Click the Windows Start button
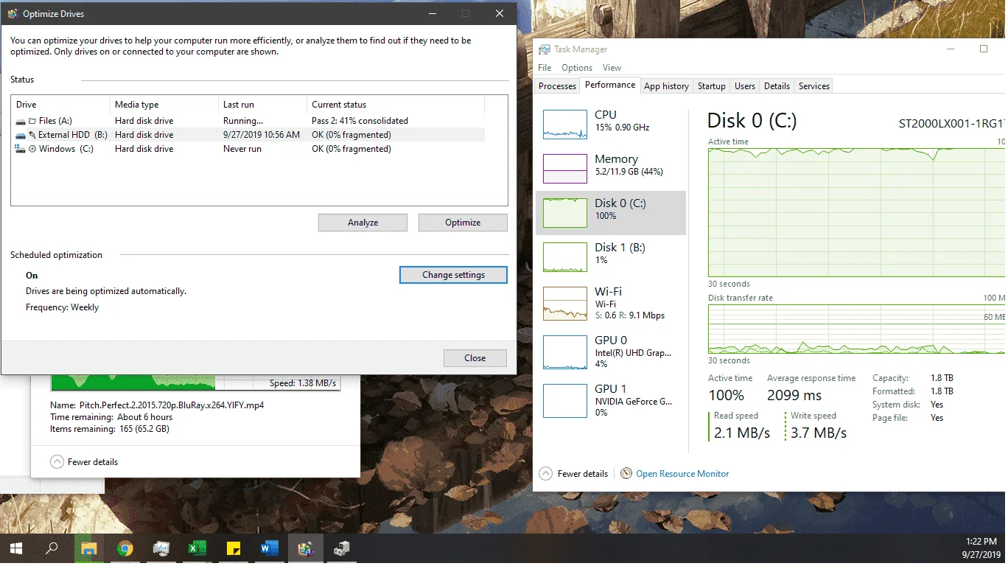 tap(15, 548)
